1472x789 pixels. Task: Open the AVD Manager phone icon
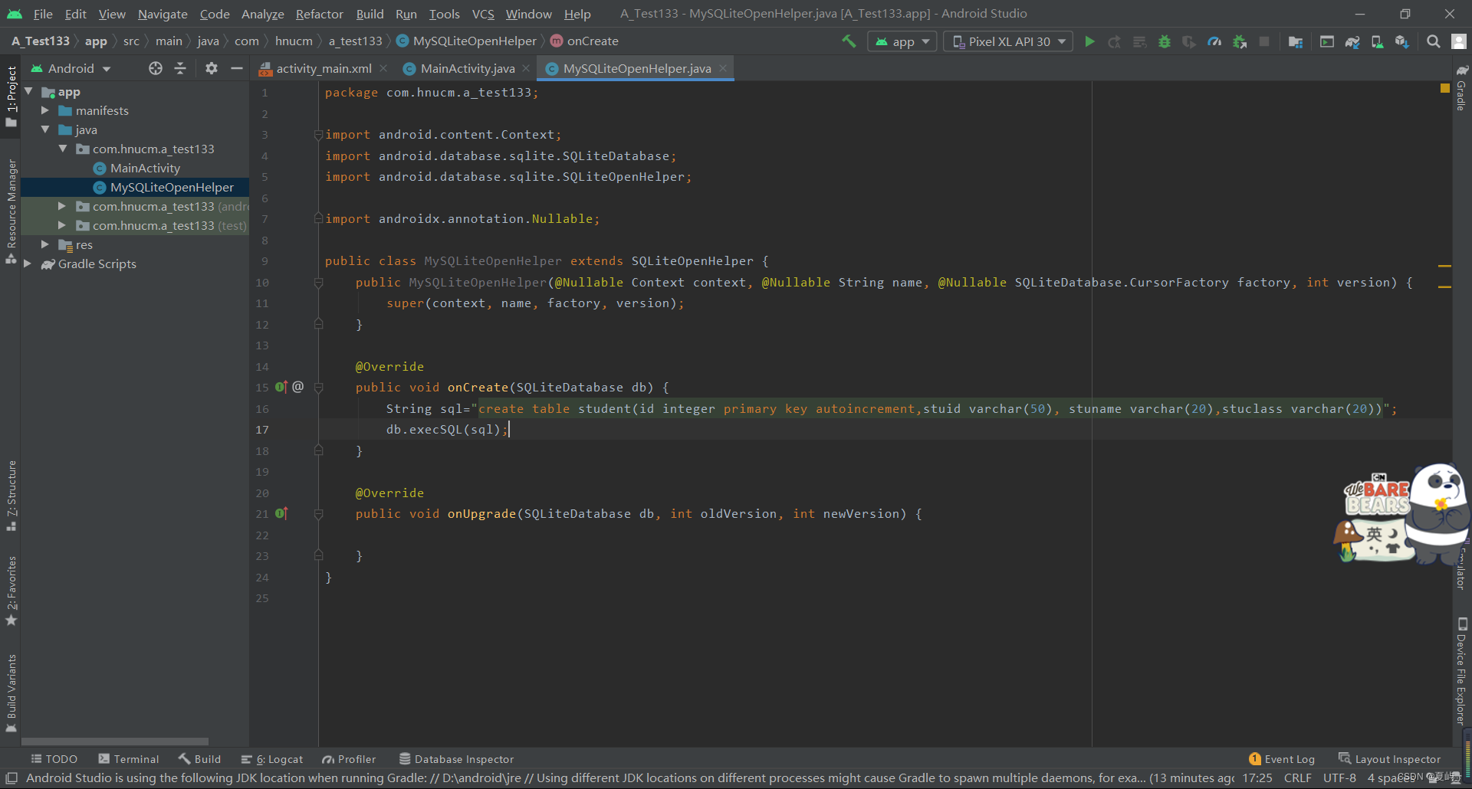(1377, 41)
